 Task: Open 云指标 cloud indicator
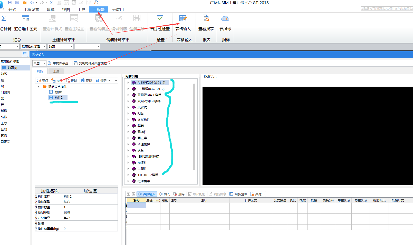225,23
